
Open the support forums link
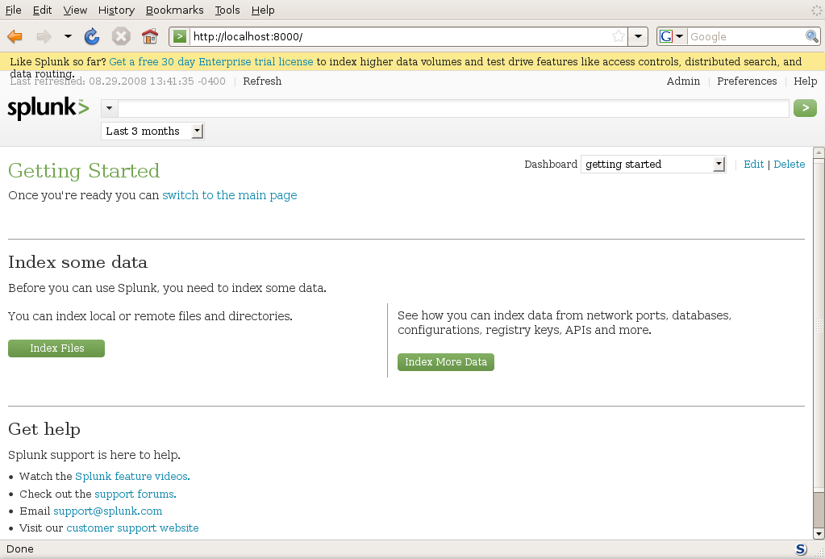[135, 494]
